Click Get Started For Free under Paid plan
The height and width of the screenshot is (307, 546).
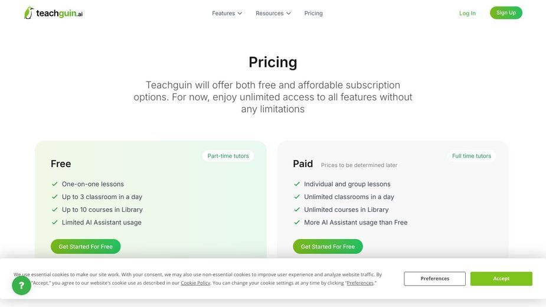coord(328,246)
